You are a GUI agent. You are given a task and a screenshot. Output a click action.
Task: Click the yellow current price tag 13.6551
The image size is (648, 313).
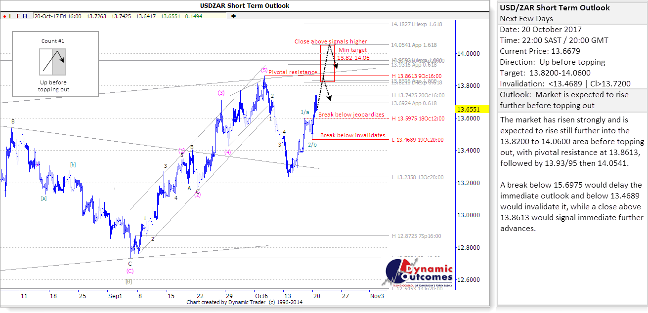click(x=472, y=109)
